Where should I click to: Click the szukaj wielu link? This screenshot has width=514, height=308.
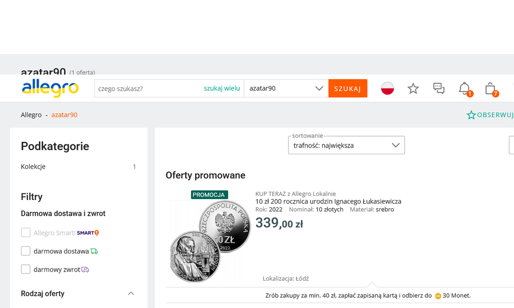coord(222,88)
